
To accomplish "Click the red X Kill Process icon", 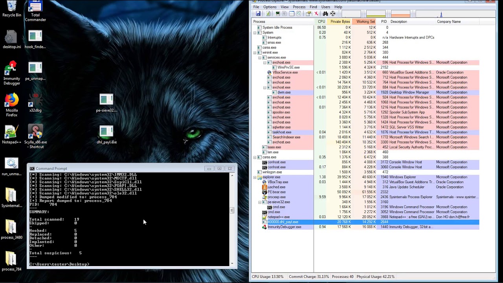I will tap(316, 14).
